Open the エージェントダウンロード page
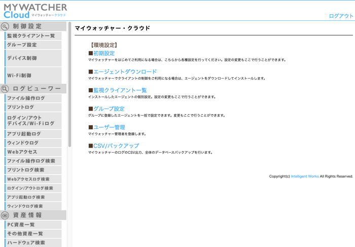 click(125, 72)
